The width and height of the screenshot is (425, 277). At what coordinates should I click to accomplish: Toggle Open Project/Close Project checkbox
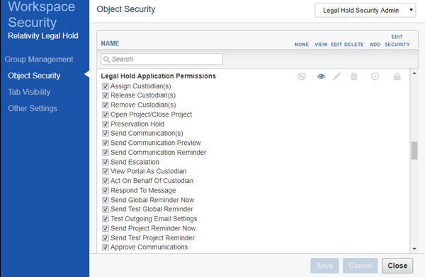pos(105,114)
